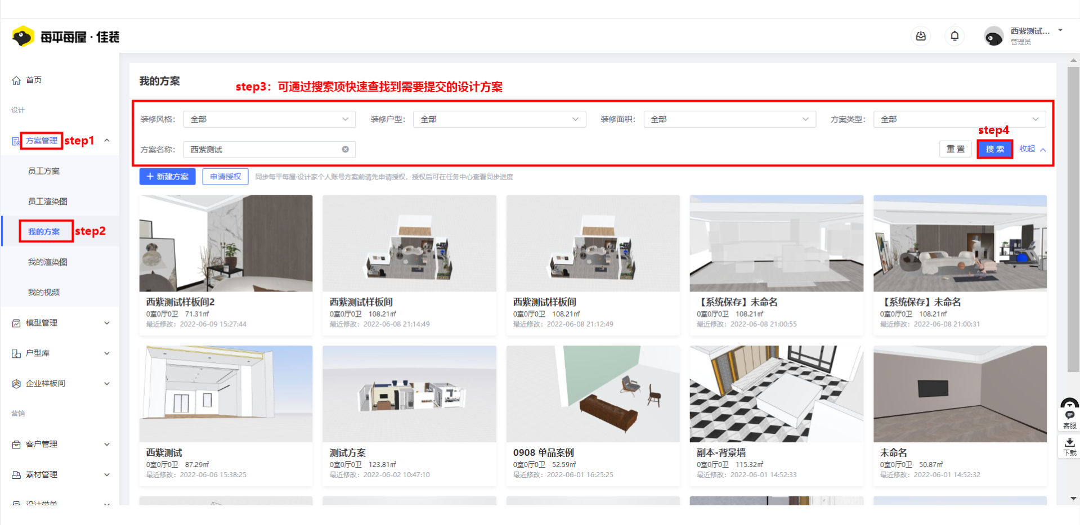
Task: Click the 客户管理 sidebar icon
Action: coord(16,445)
